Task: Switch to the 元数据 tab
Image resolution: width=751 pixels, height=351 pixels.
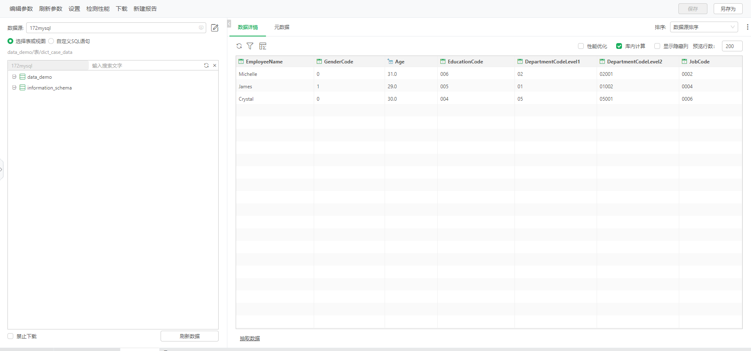Action: point(282,27)
